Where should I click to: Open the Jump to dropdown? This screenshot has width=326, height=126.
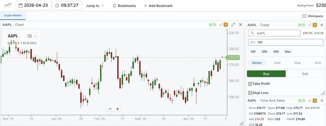point(95,6)
